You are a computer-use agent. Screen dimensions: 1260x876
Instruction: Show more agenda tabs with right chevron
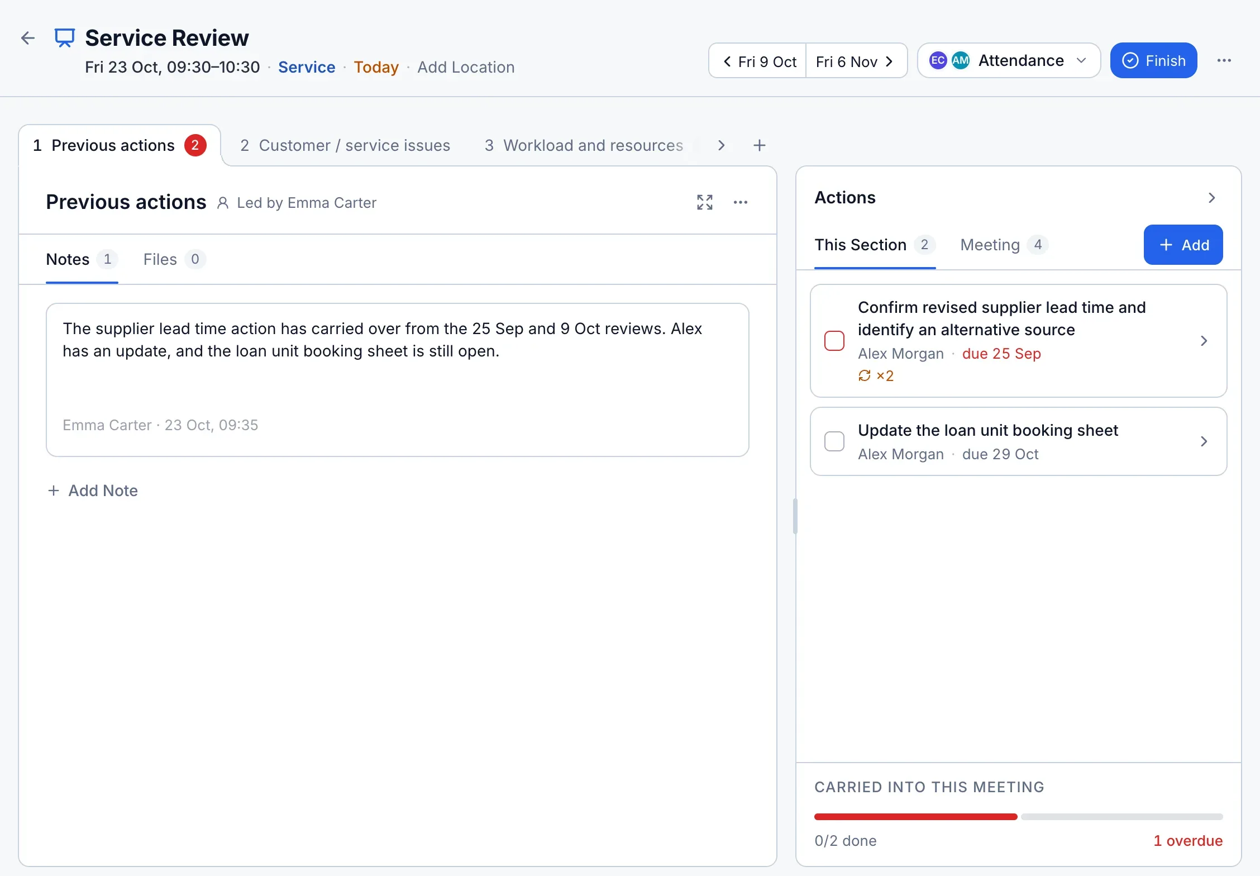pyautogui.click(x=722, y=145)
